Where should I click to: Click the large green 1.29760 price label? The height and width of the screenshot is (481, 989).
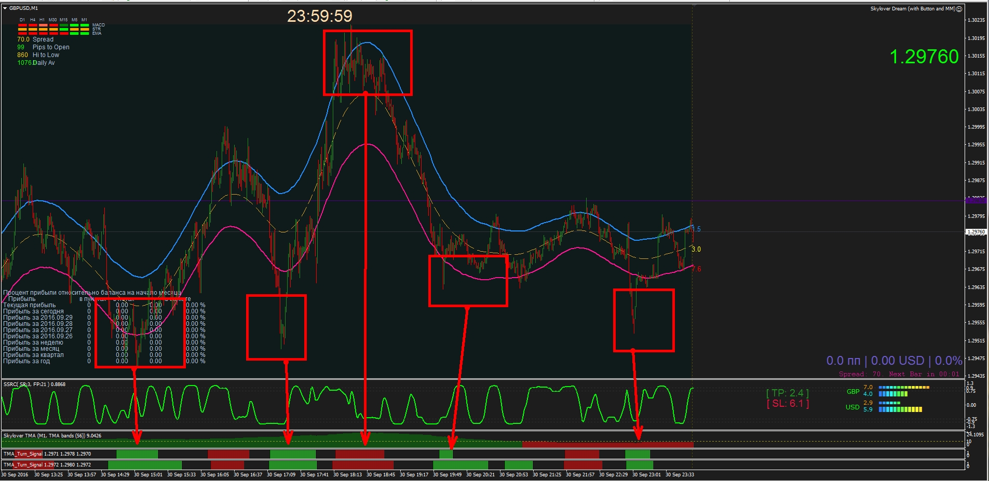(x=924, y=57)
